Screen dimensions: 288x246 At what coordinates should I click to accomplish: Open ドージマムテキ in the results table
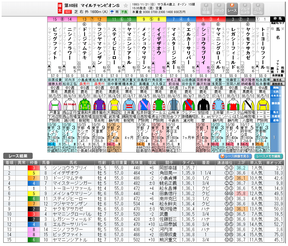(68, 178)
